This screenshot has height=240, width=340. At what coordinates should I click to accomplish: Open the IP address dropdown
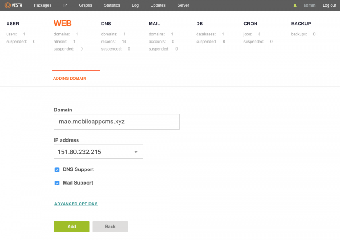tap(98, 152)
